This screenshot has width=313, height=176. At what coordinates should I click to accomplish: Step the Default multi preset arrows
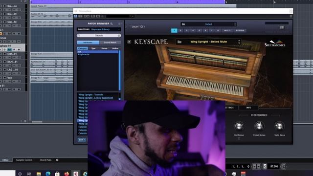[235, 24]
